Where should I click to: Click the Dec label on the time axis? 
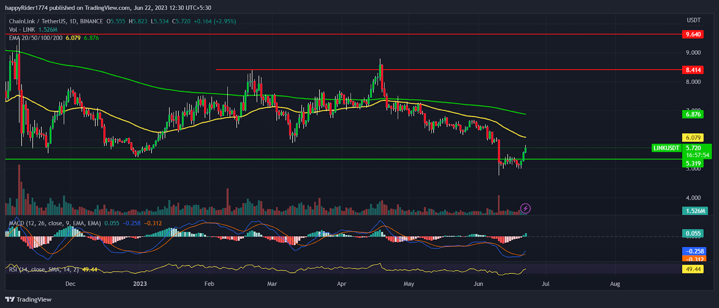pos(70,284)
